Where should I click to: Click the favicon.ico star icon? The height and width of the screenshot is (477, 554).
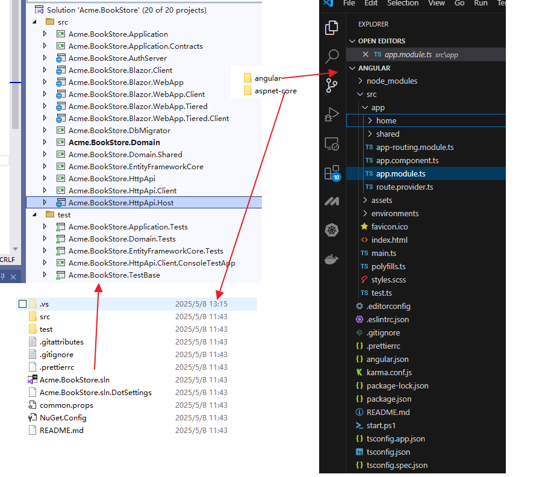[x=364, y=226]
